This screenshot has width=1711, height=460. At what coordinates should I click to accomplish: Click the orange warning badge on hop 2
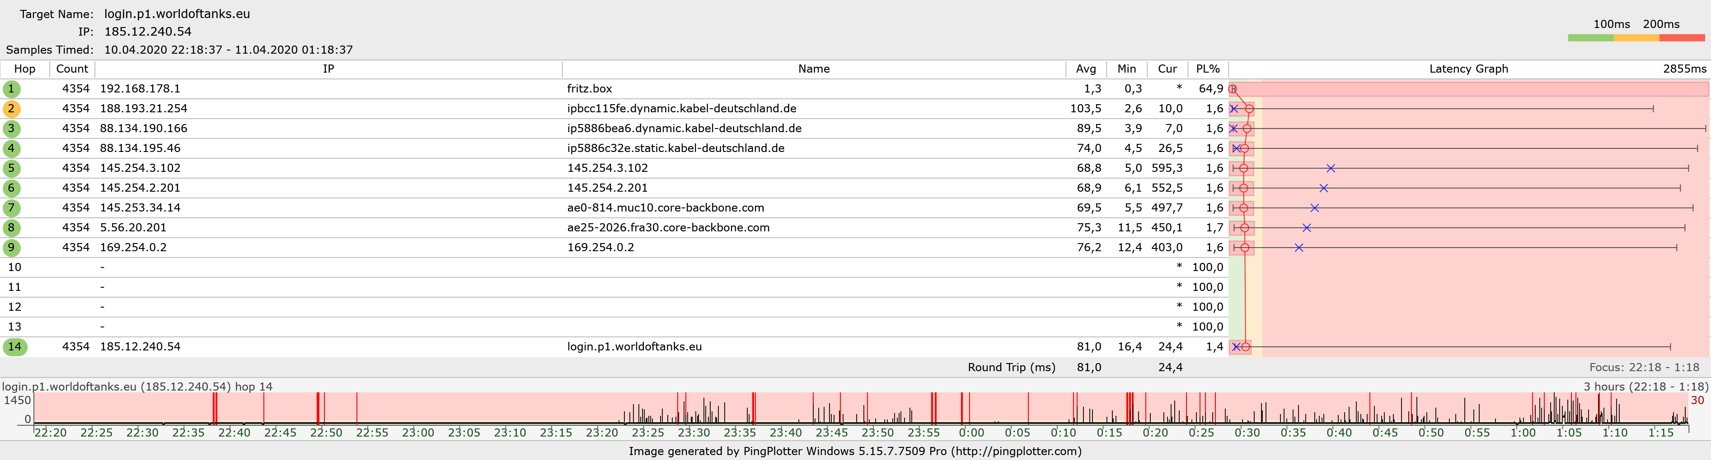tap(11, 108)
